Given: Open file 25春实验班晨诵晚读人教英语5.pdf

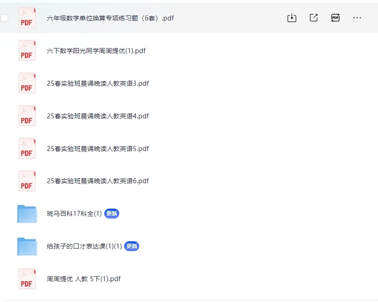Looking at the screenshot, I should point(98,149).
